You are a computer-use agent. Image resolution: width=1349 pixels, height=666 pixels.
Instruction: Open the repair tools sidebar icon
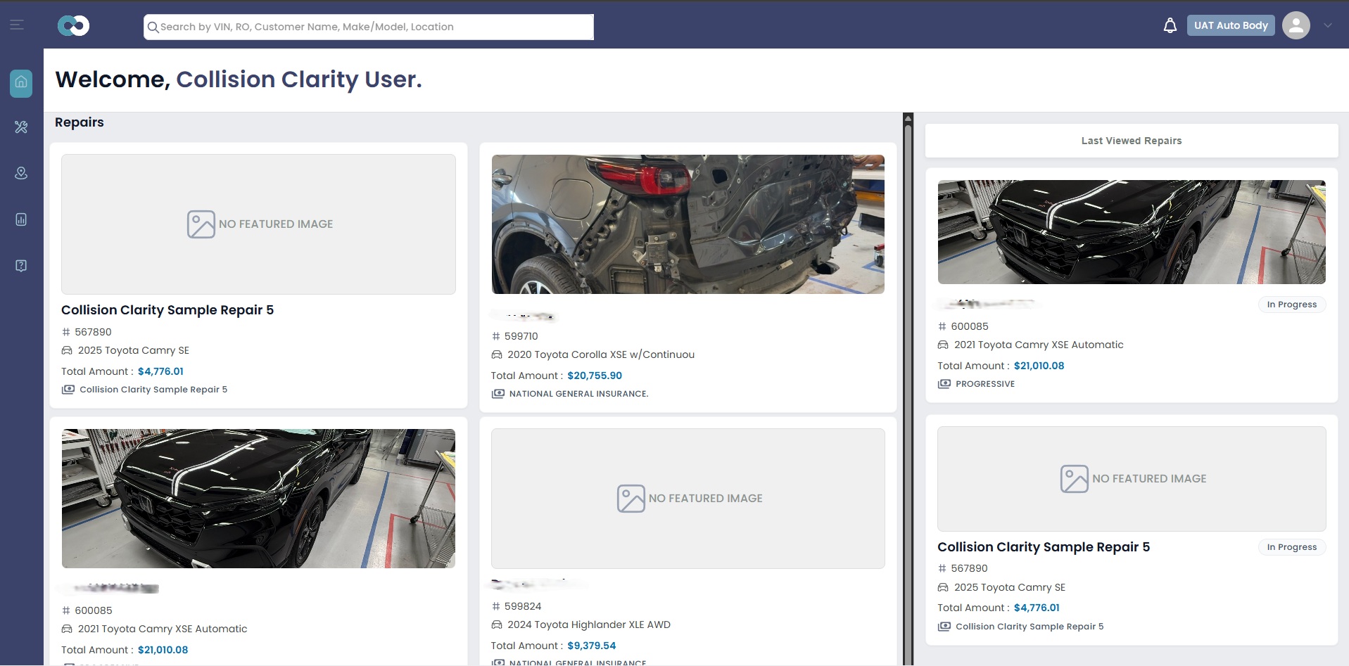21,127
